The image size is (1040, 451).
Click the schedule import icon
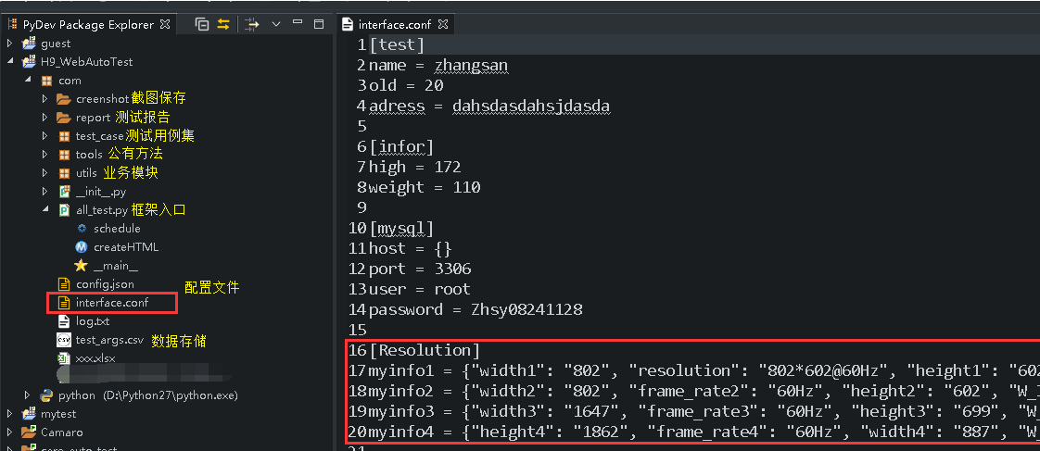click(x=82, y=229)
